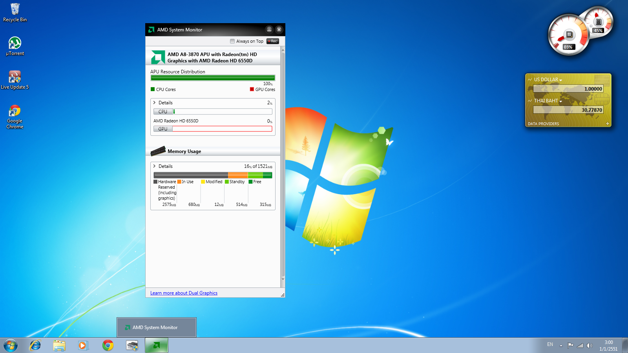Open the network signal tray icon

tap(580, 346)
